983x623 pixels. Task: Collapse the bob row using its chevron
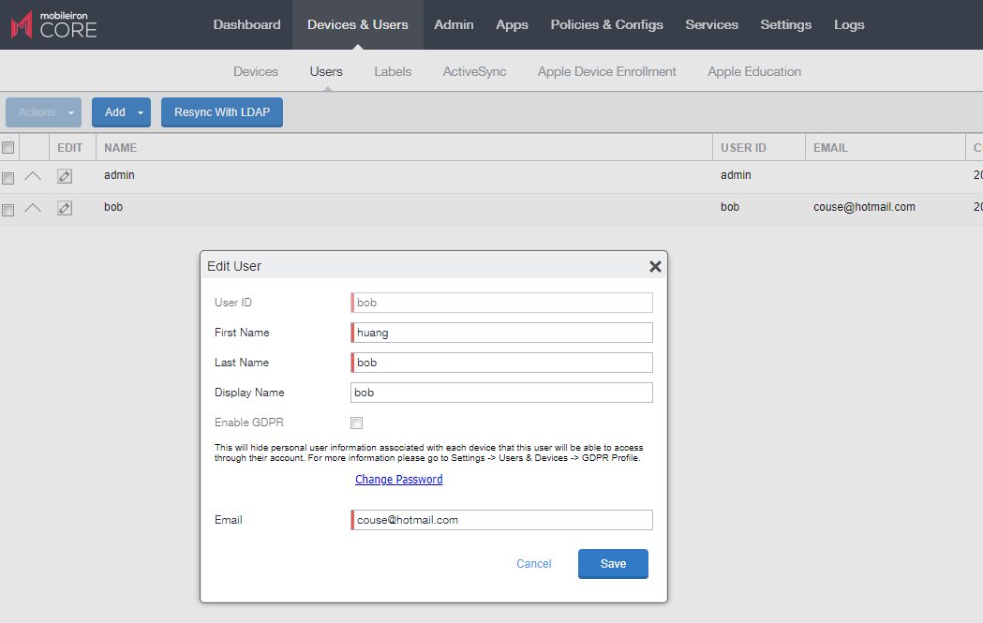tap(33, 207)
